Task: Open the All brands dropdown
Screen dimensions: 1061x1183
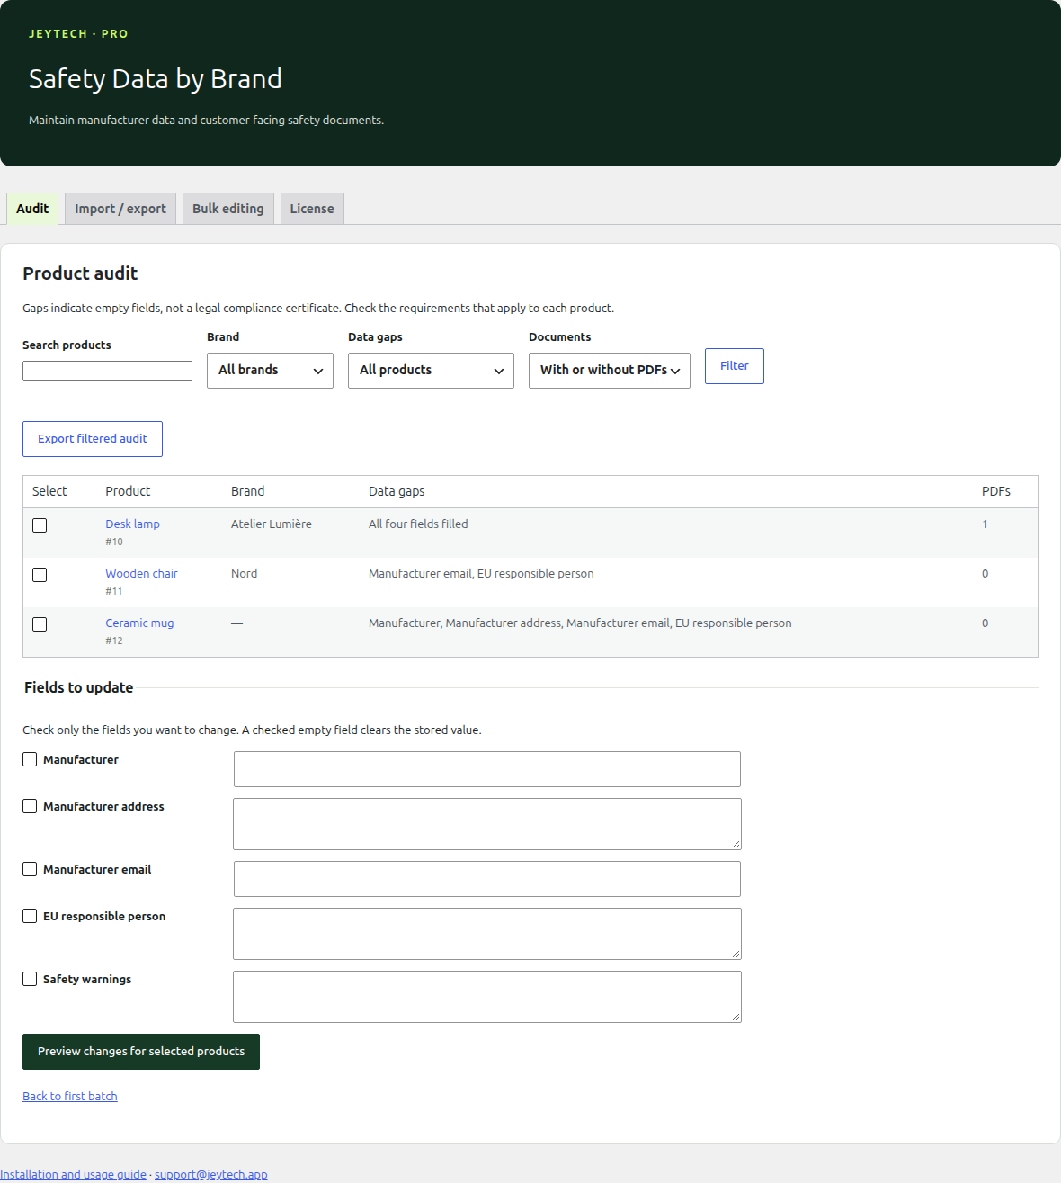Action: pyautogui.click(x=270, y=371)
